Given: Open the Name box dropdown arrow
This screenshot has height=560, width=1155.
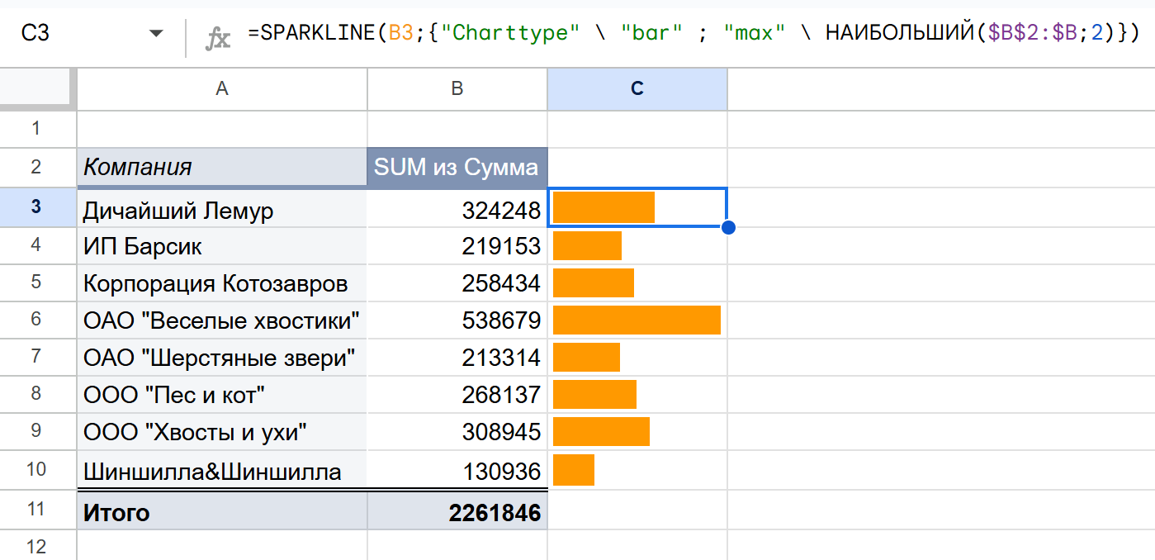Looking at the screenshot, I should [x=155, y=34].
